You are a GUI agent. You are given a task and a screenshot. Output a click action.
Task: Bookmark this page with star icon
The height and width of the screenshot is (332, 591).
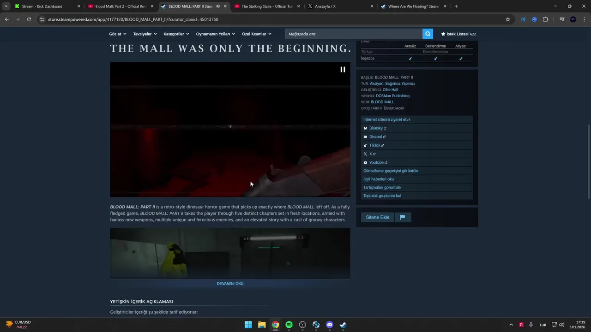click(x=508, y=19)
